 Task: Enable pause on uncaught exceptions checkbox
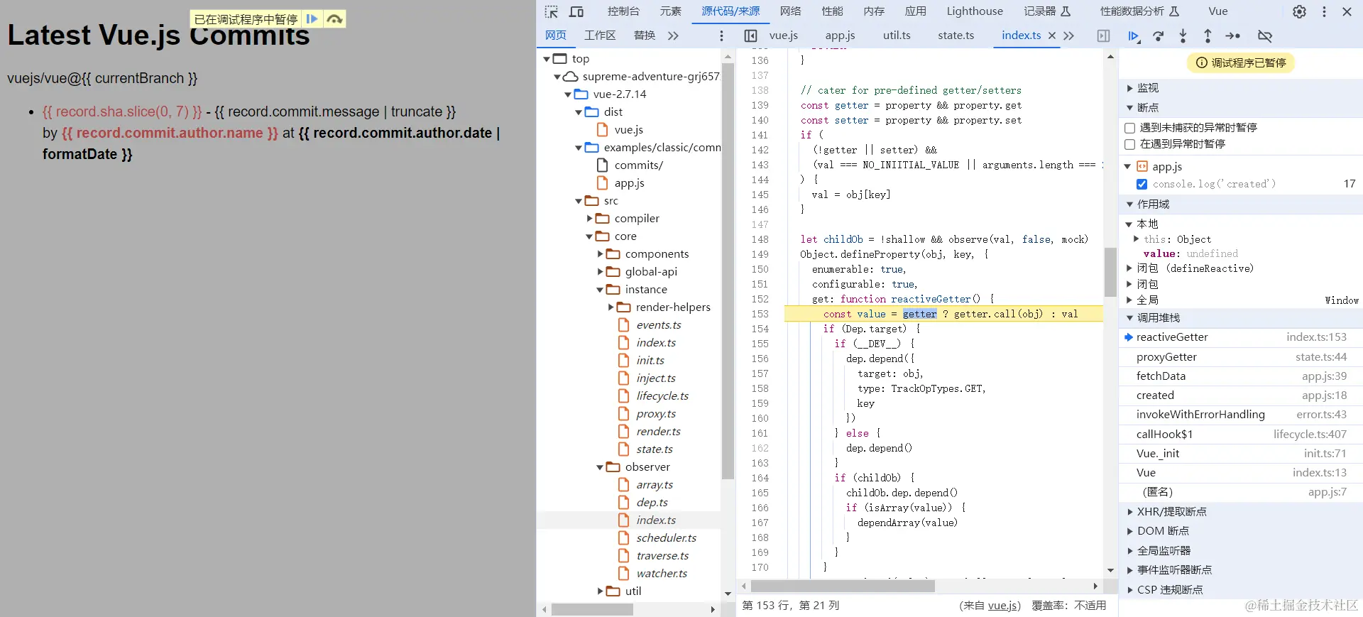[x=1130, y=128]
